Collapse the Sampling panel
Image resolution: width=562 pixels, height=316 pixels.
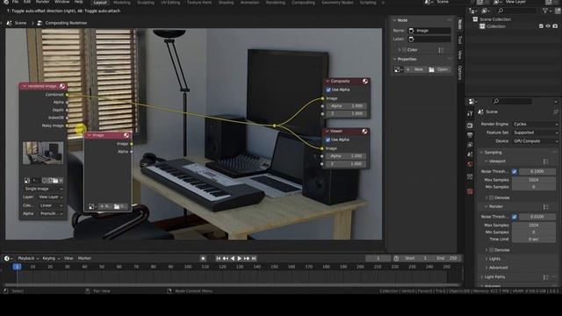(493, 153)
